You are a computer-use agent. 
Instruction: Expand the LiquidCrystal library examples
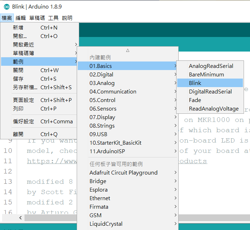(x=127, y=224)
